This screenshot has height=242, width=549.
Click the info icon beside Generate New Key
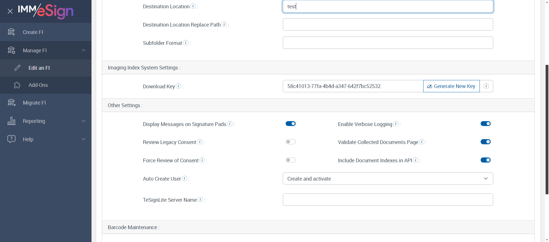point(486,86)
